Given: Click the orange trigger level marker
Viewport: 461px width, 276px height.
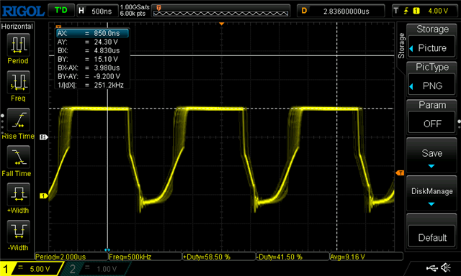Looking at the screenshot, I should pyautogui.click(x=400, y=172).
